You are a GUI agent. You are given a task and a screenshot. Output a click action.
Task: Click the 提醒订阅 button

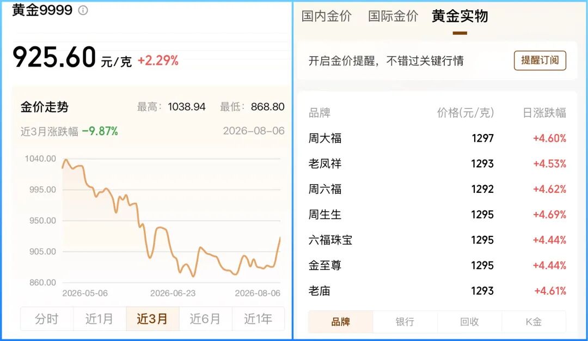click(x=540, y=60)
